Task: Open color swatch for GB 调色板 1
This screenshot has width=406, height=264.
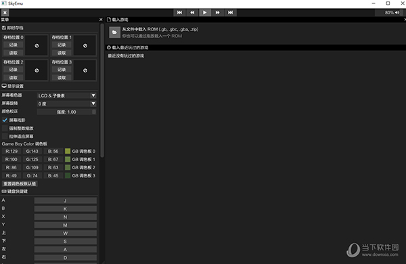Action: (x=68, y=159)
